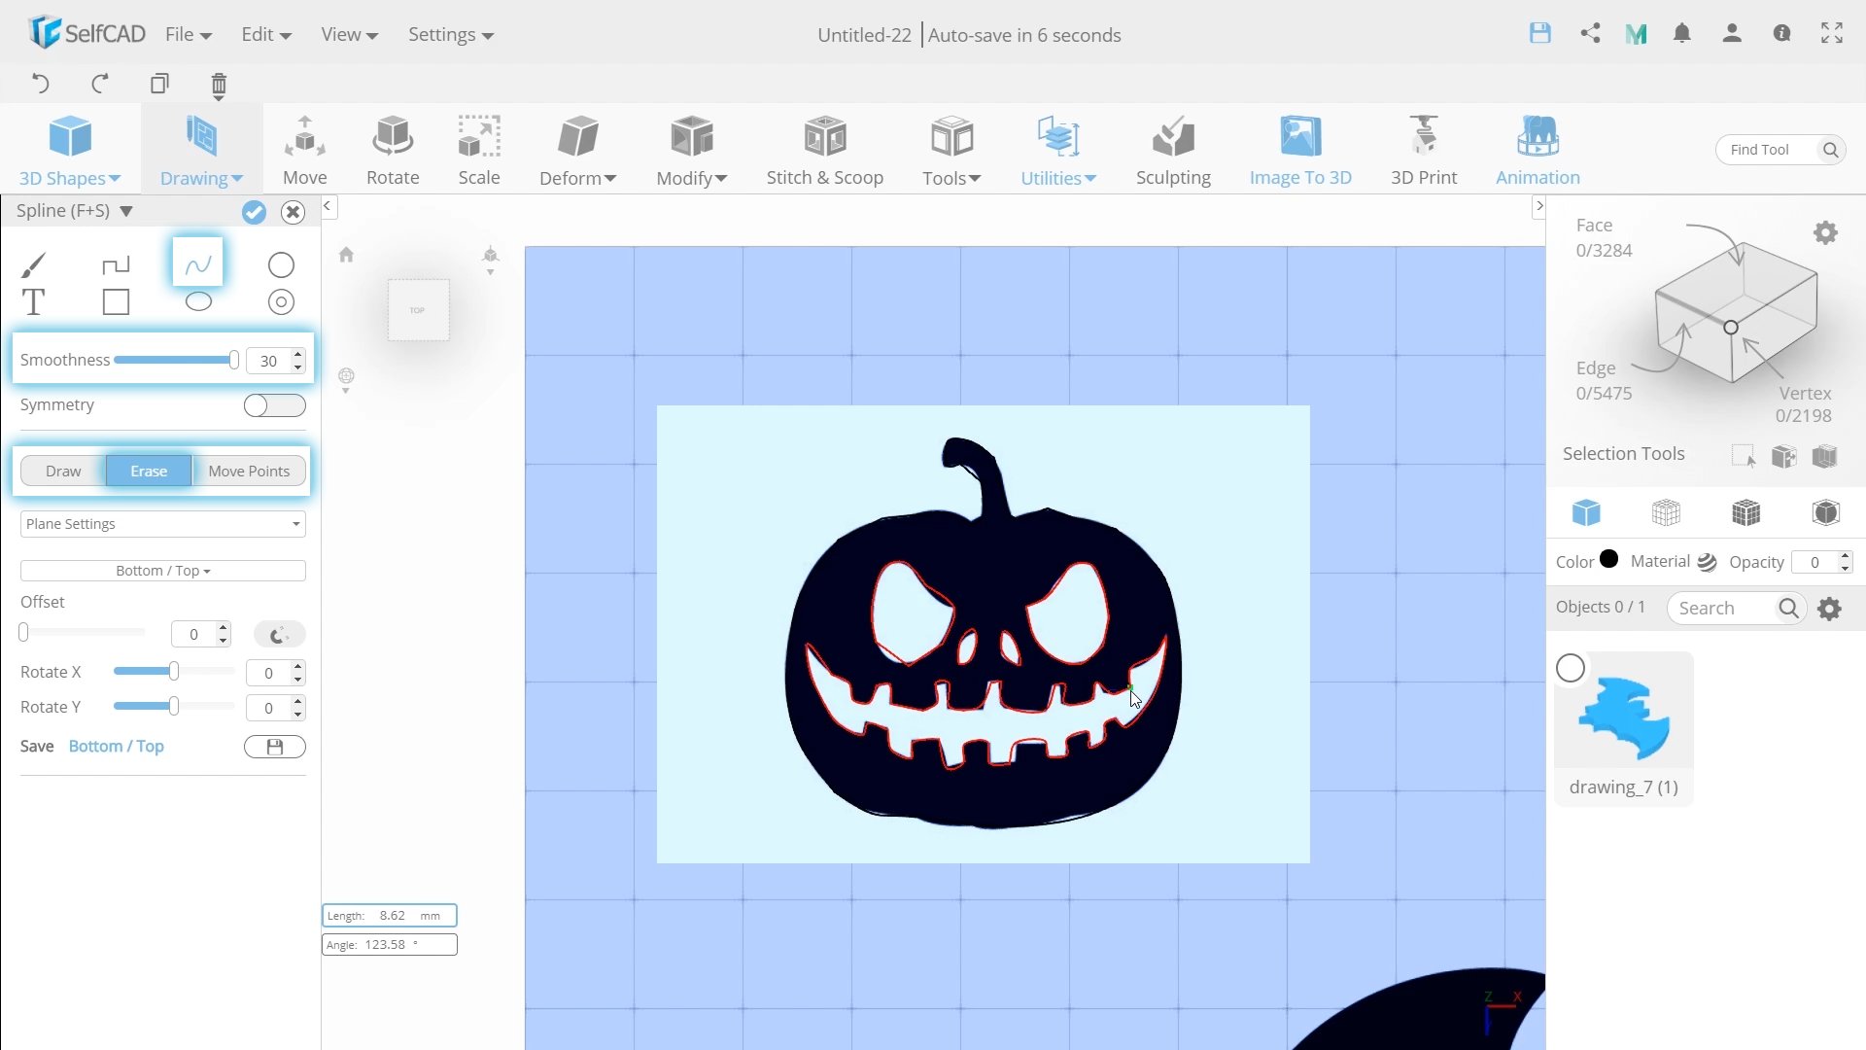Select the annulus ring drawing tool
The height and width of the screenshot is (1050, 1866).
pos(281,302)
